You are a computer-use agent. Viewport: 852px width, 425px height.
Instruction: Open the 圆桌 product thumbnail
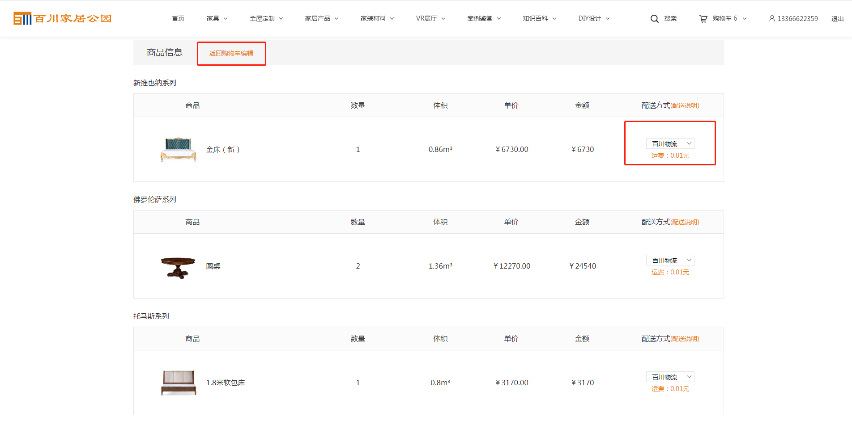(x=178, y=267)
